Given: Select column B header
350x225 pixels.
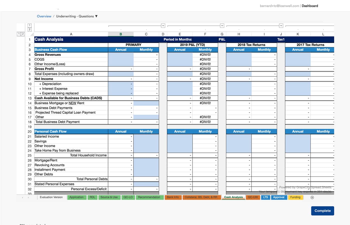Looking at the screenshot, I should pyautogui.click(x=121, y=34).
